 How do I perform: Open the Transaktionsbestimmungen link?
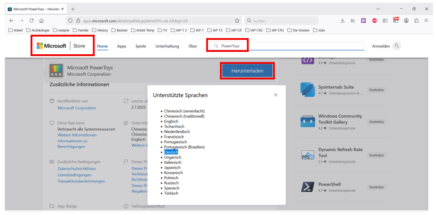tap(81, 181)
